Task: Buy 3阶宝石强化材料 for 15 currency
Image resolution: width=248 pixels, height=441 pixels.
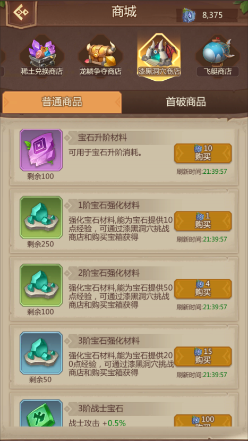Action: pyautogui.click(x=203, y=357)
